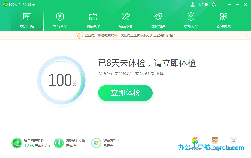This screenshot has height=158, width=251.
Task: Open 360安全大脑 sound-wave icon
Action: coord(59,143)
